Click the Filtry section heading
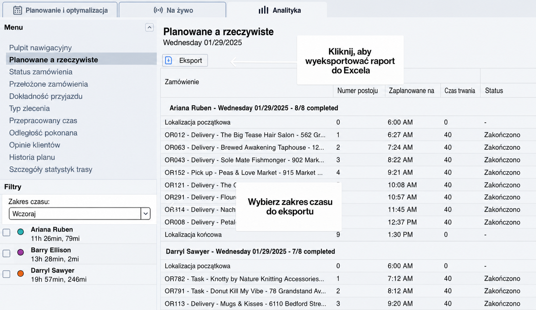 pyautogui.click(x=13, y=187)
